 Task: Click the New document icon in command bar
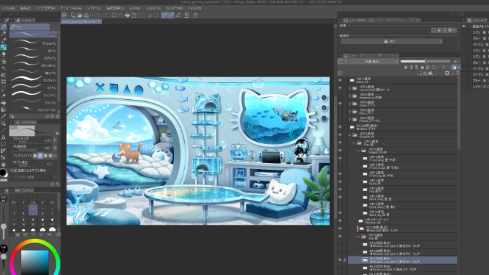tap(73, 15)
